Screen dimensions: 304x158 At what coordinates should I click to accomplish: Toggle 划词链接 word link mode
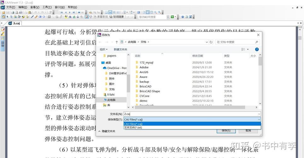[117, 17]
